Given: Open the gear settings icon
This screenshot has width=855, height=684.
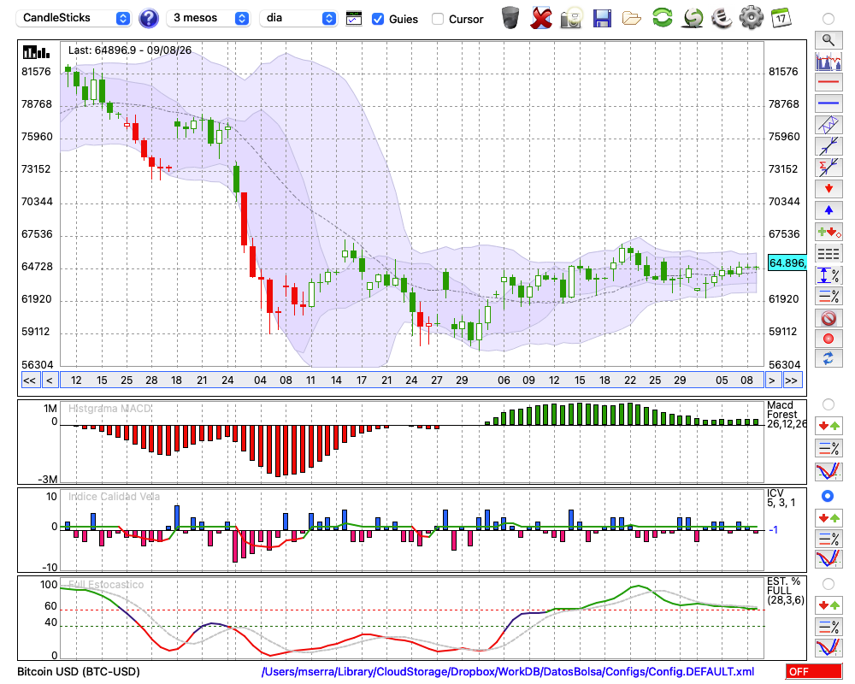Looking at the screenshot, I should 751,18.
